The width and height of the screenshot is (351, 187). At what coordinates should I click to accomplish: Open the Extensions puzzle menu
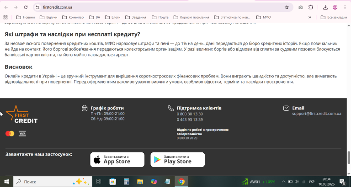click(x=311, y=7)
